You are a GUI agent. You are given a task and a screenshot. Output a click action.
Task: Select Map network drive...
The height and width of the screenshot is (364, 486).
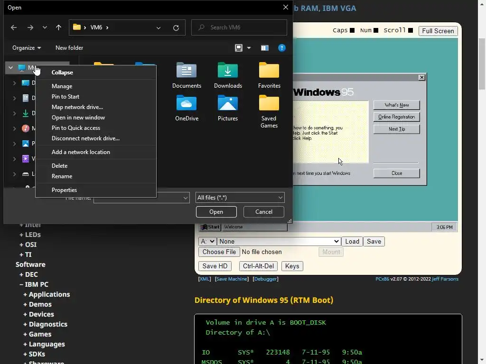[96, 107]
